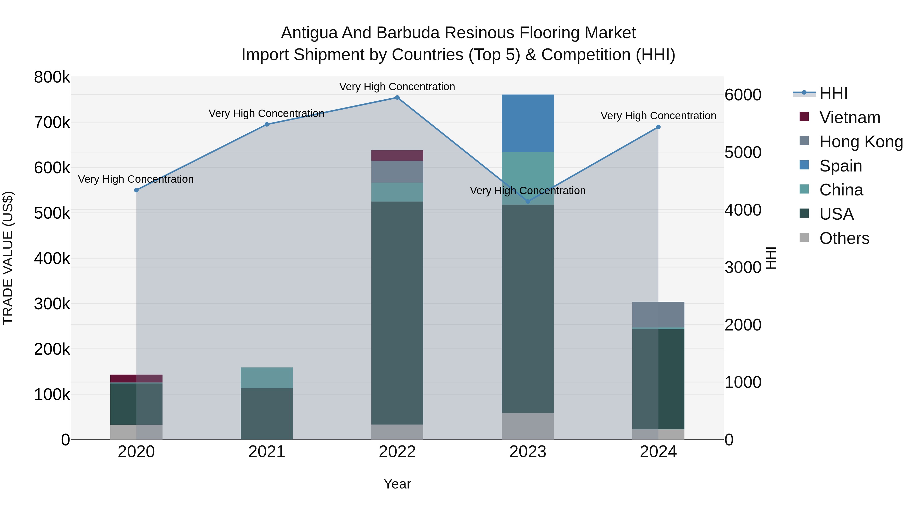The height and width of the screenshot is (516, 917).
Task: Click the Vietnam bar segment in 2020
Action: (x=136, y=379)
